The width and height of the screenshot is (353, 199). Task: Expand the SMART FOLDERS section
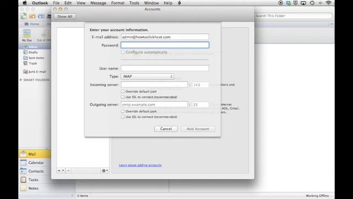[x=21, y=80]
